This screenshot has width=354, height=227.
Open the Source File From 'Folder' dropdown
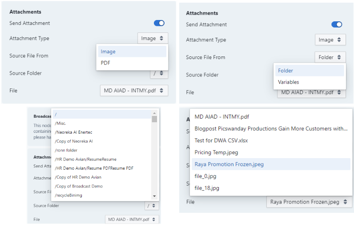pos(330,57)
